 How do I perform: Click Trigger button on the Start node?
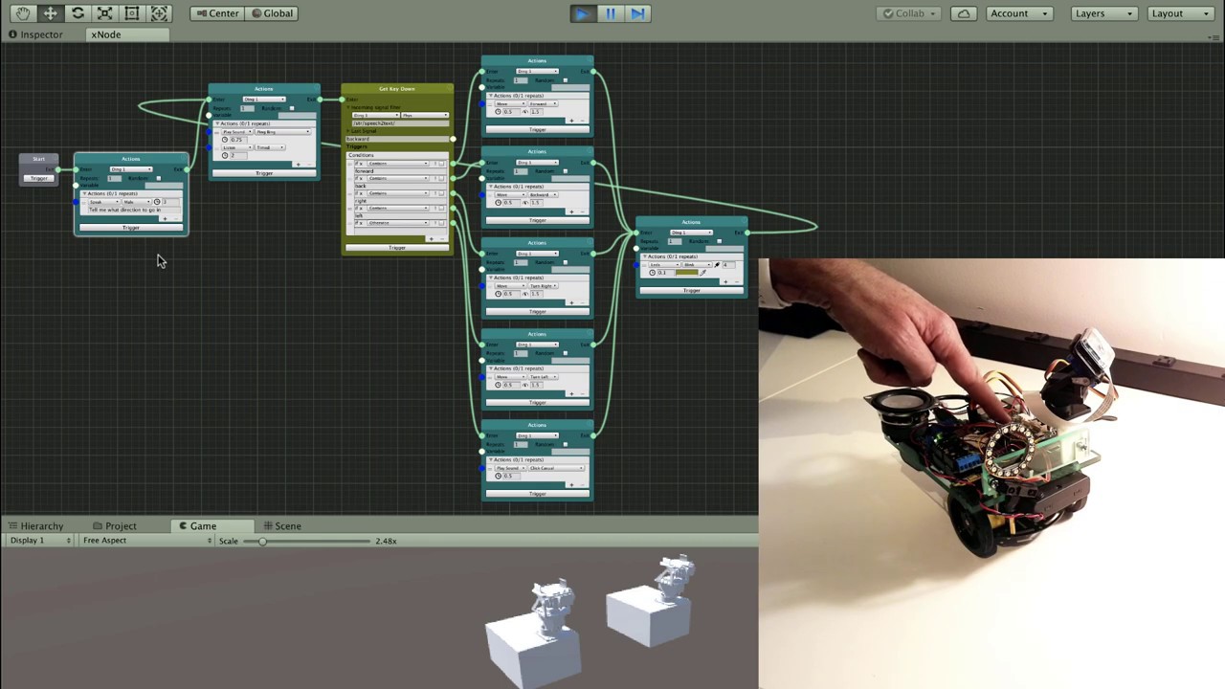(x=38, y=178)
